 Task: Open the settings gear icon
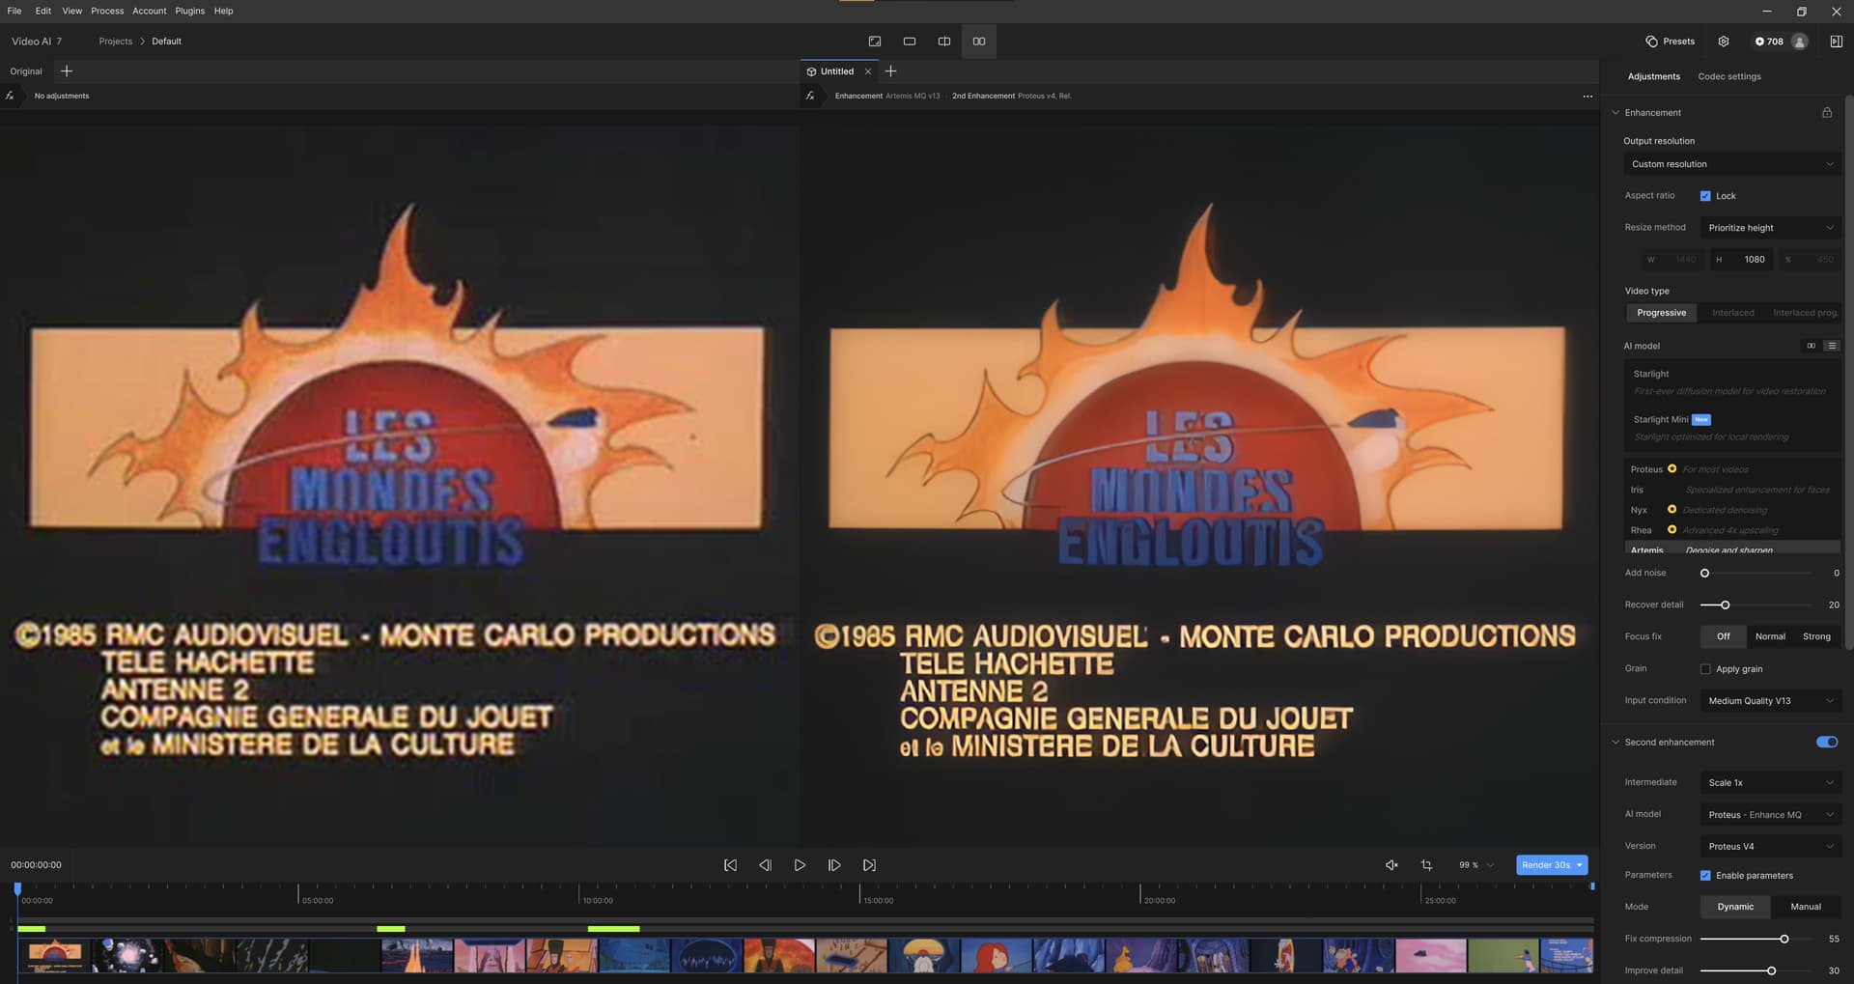1724,42
